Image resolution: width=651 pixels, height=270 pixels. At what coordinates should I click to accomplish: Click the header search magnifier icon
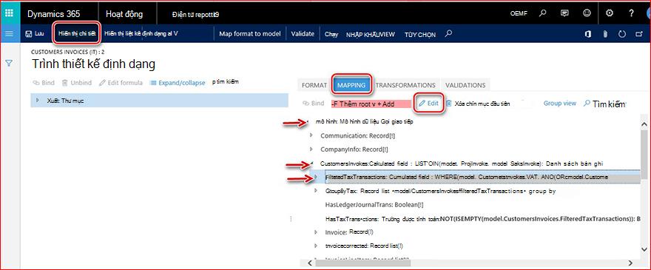click(542, 13)
